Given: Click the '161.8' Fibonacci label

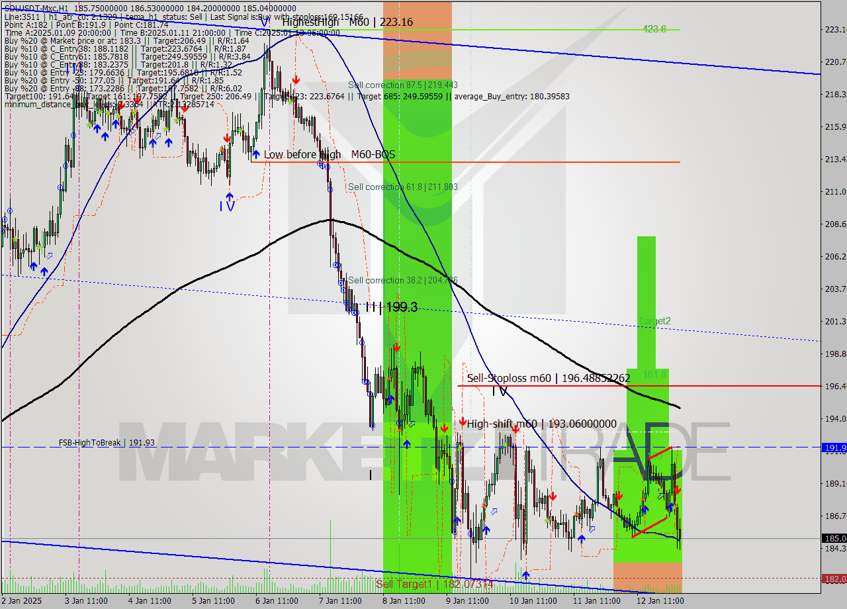Looking at the screenshot, I should (x=654, y=375).
